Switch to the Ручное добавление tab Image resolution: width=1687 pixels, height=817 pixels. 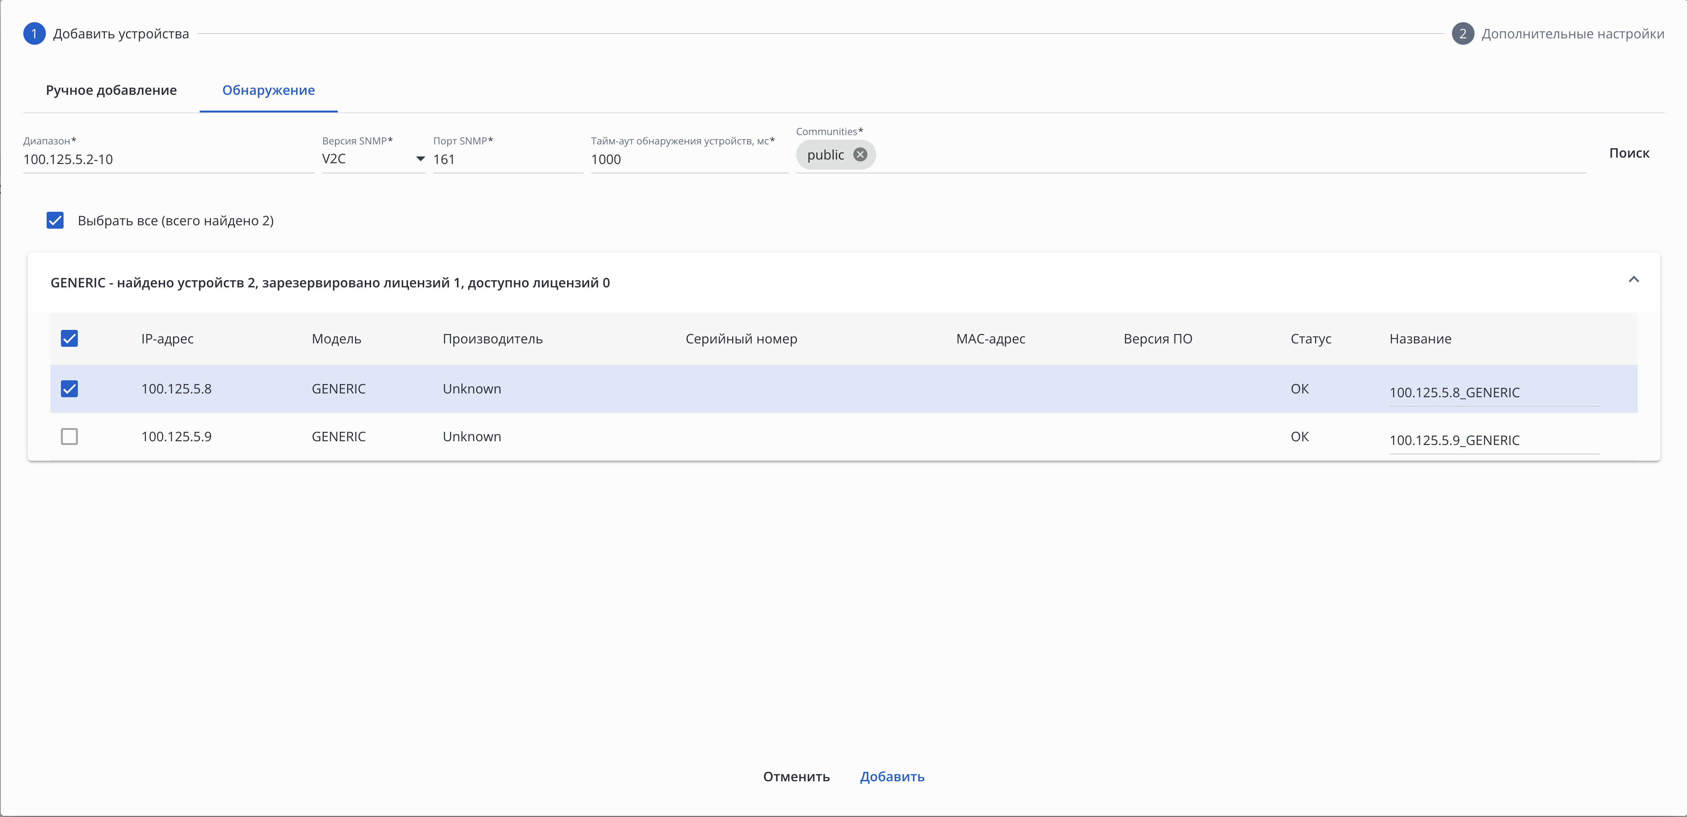tap(111, 90)
